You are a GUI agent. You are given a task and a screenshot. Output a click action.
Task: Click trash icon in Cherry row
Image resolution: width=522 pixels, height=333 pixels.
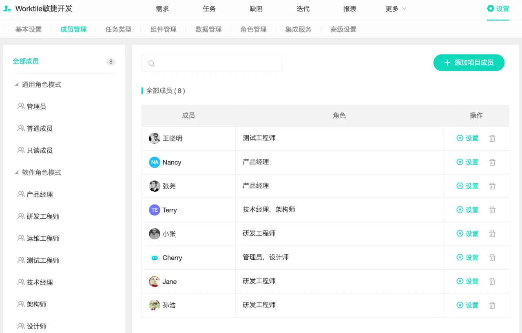click(x=492, y=258)
